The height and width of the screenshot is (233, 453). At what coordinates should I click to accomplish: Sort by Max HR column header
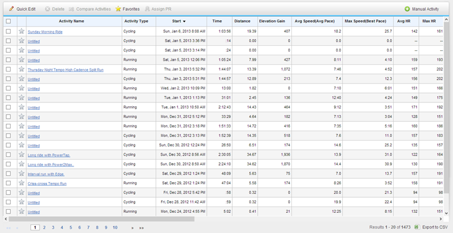[429, 21]
